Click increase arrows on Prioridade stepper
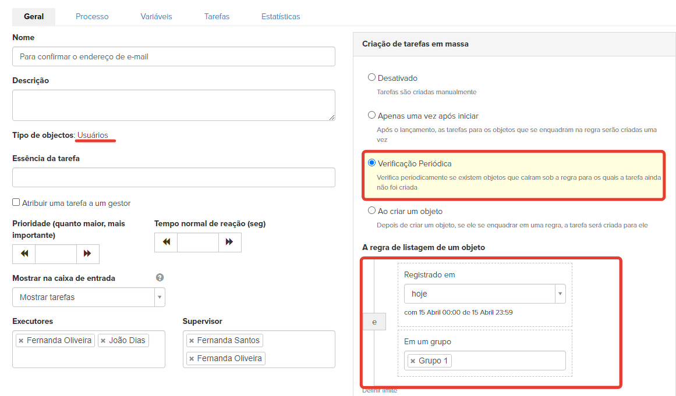The image size is (676, 396). pos(88,254)
